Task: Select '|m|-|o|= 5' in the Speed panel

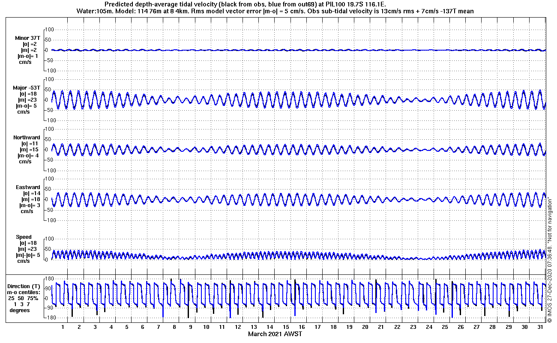Action: (x=27, y=255)
